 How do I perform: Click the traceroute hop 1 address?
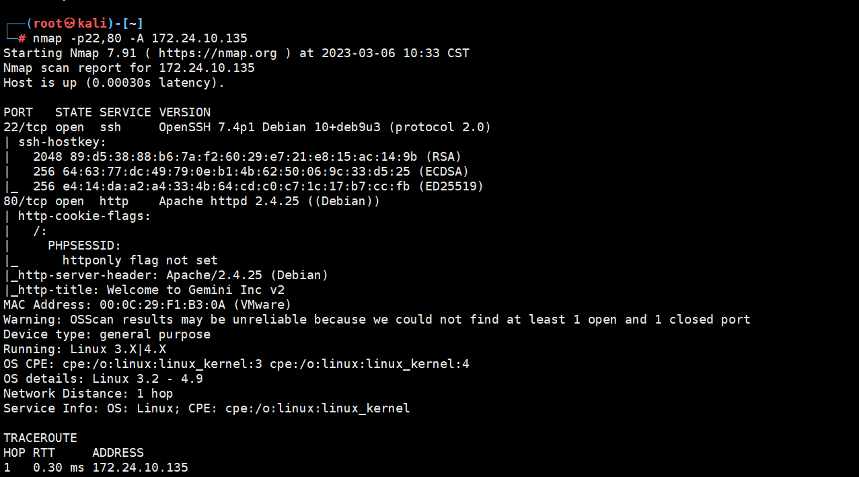point(140,468)
